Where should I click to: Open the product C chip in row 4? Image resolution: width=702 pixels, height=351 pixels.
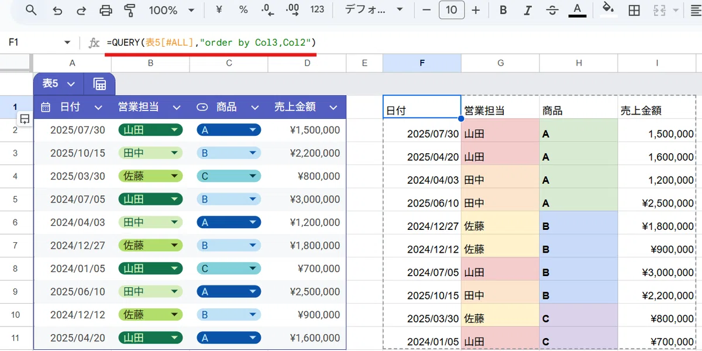click(229, 176)
